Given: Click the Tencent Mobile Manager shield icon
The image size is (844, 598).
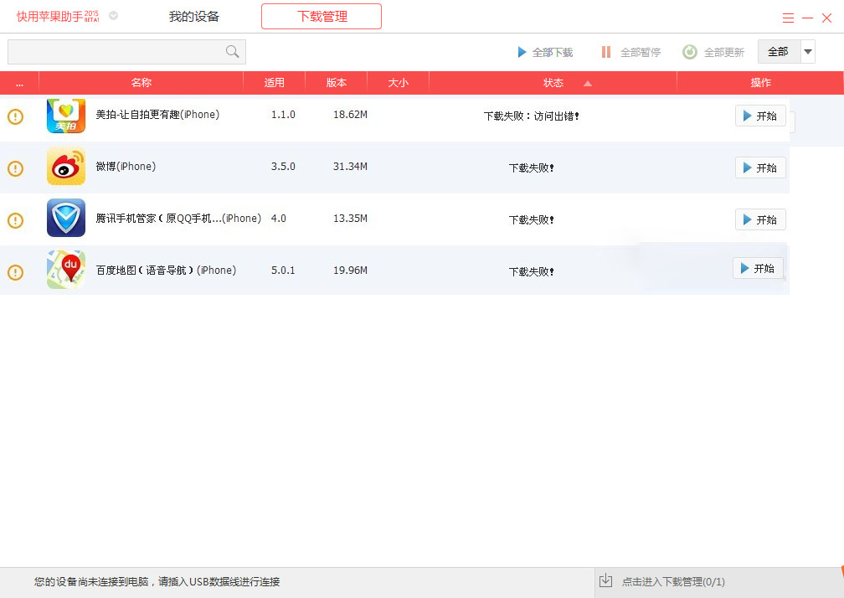Looking at the screenshot, I should coord(66,219).
